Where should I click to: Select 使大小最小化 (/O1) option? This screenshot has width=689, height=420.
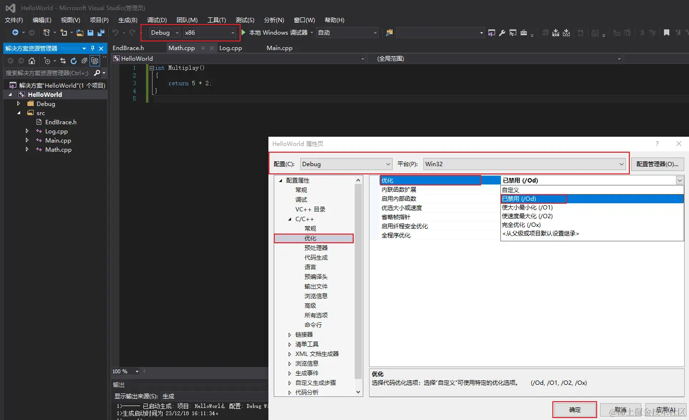[592, 208]
